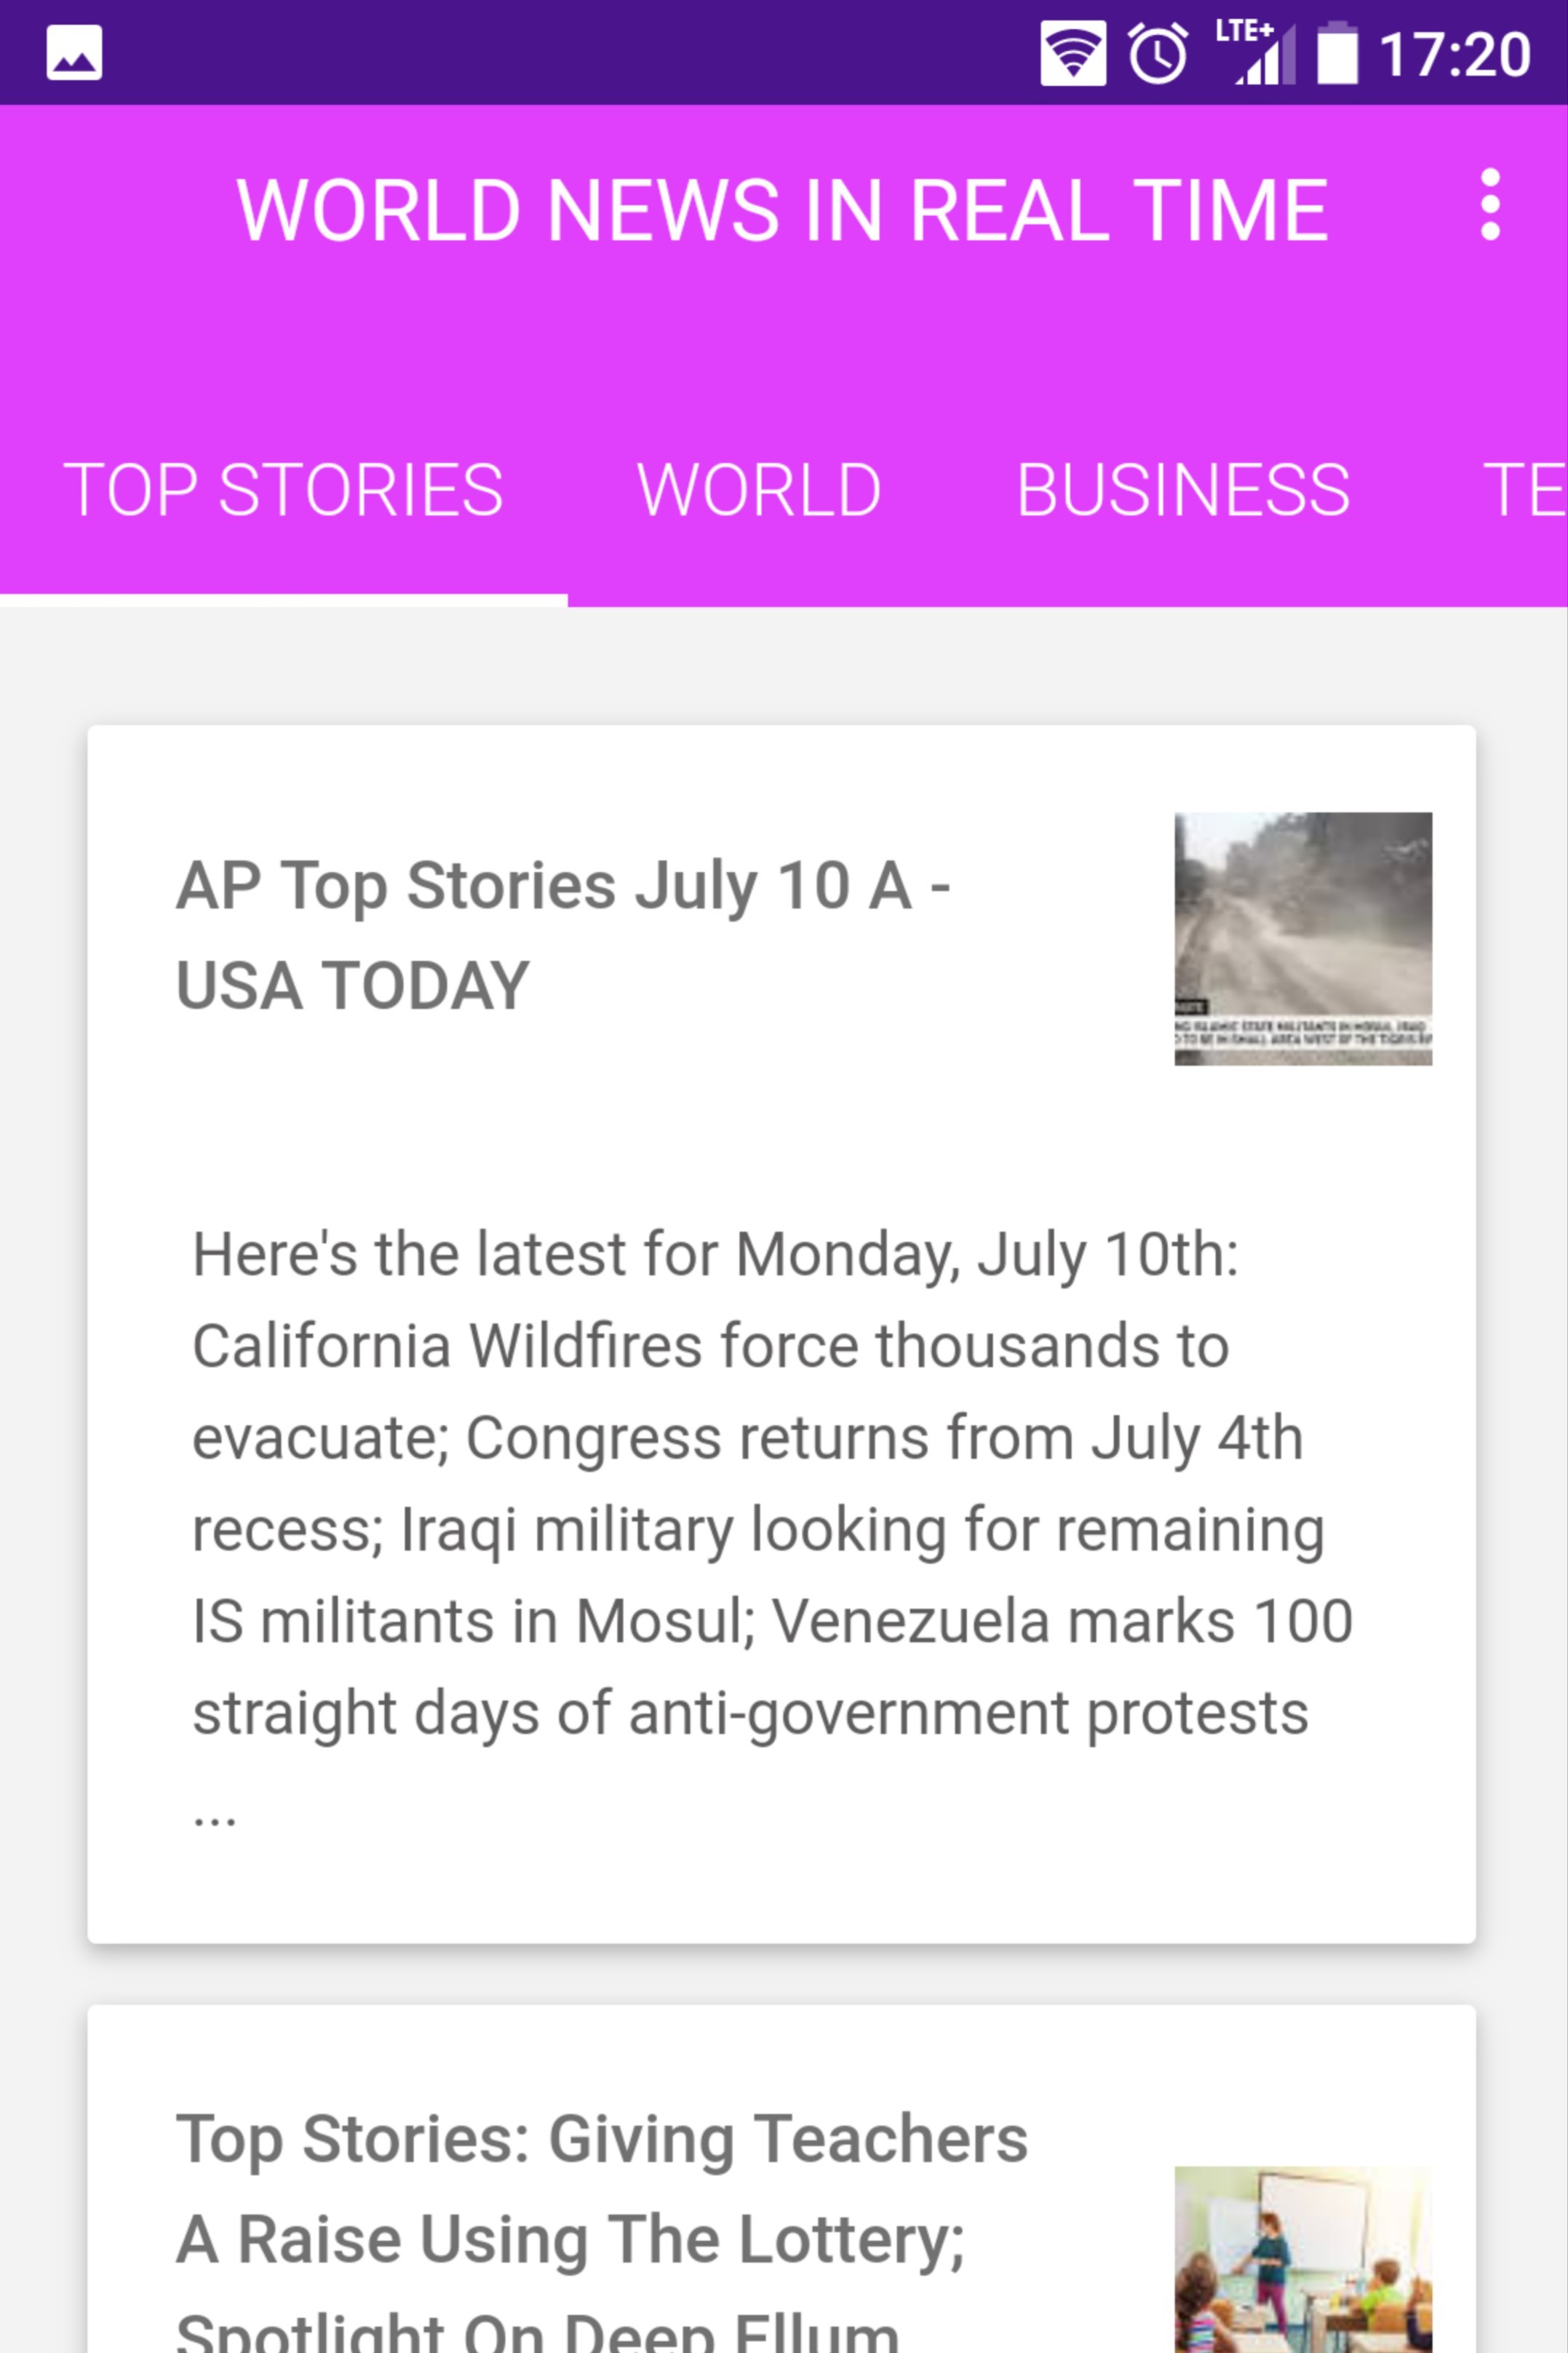Switch to the BUSINESS tab
Image resolution: width=1568 pixels, height=2353 pixels.
pyautogui.click(x=1183, y=490)
